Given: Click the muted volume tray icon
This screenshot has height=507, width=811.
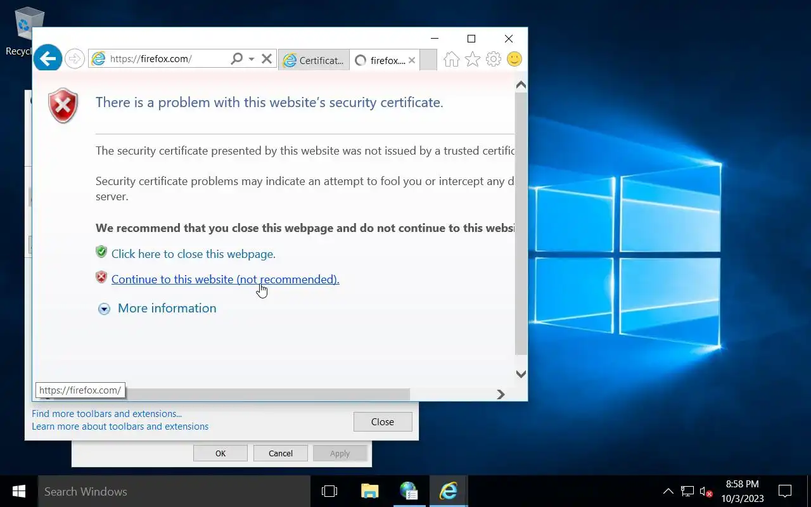Looking at the screenshot, I should coord(706,491).
